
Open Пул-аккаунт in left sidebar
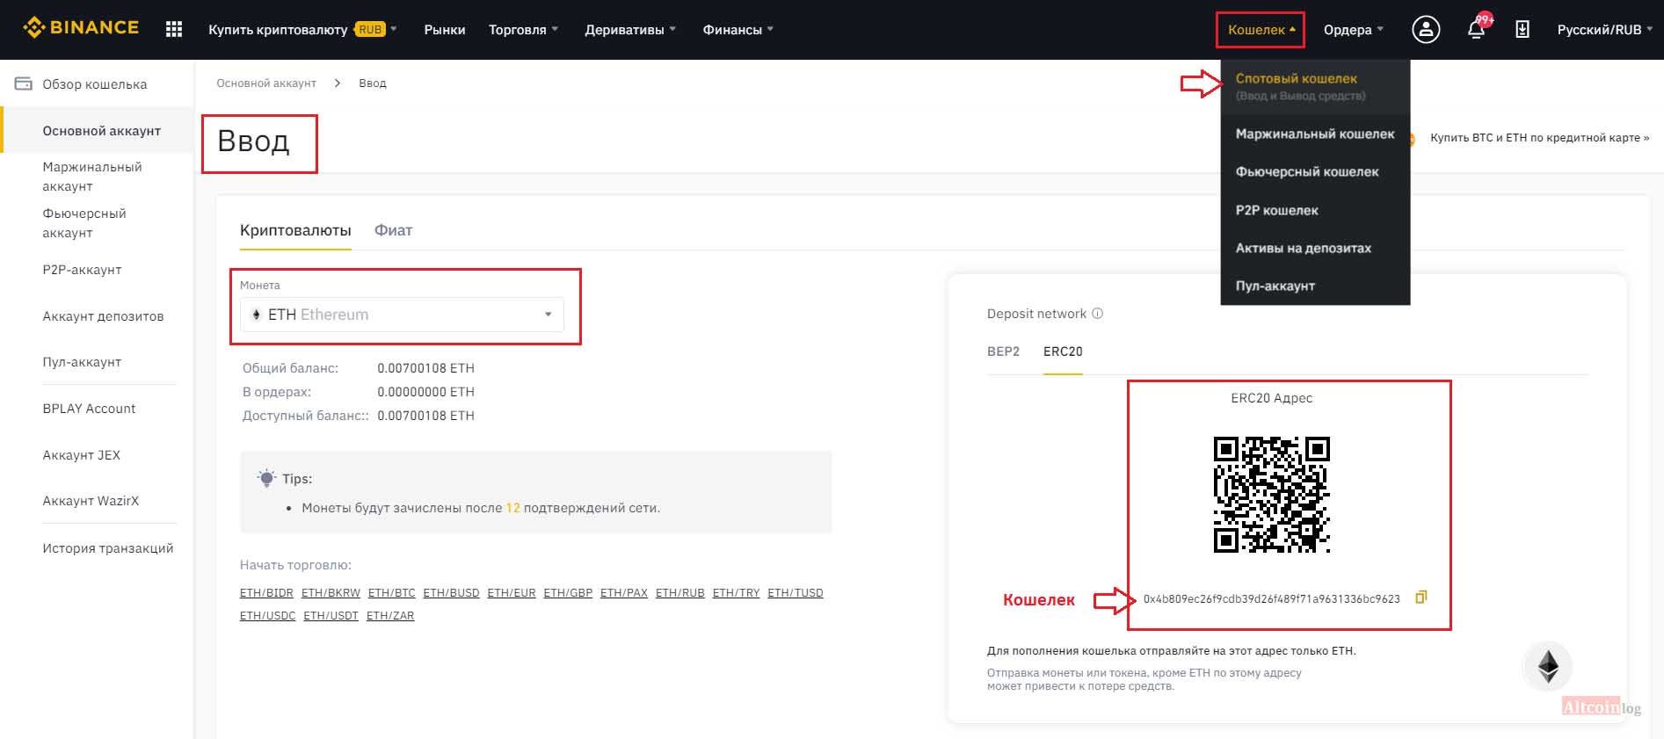pos(82,362)
